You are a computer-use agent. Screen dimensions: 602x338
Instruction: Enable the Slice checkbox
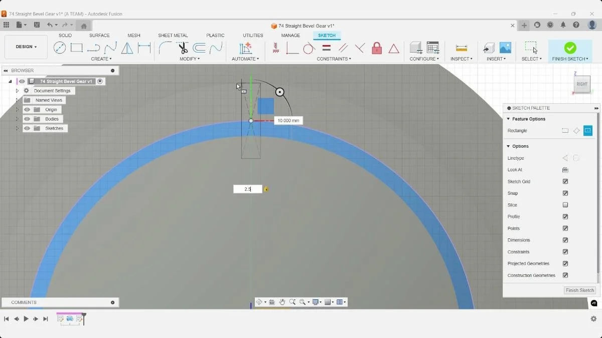[565, 205]
